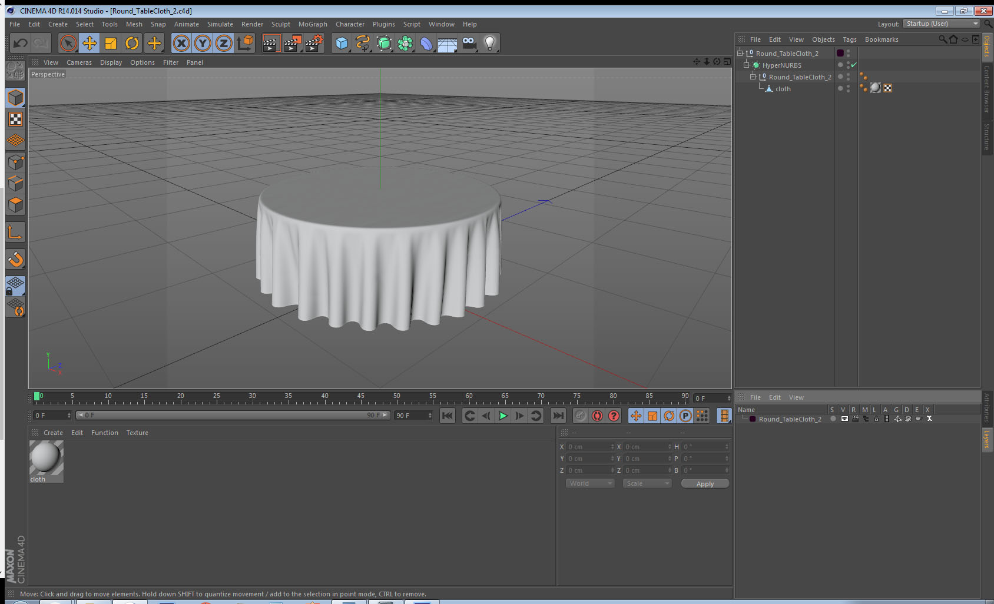Open the Layout Startup dropdown
The image size is (994, 604).
tap(942, 24)
